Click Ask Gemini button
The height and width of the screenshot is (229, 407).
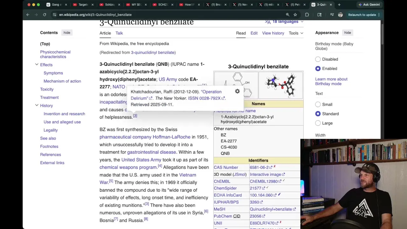pyautogui.click(x=369, y=5)
